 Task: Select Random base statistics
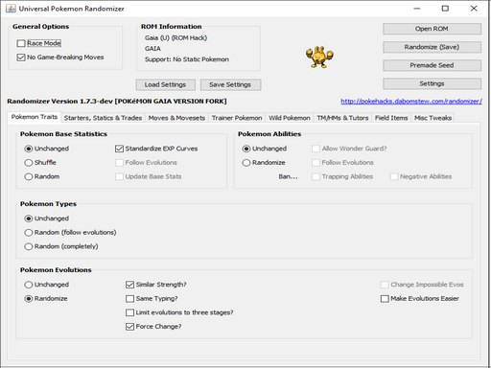(x=29, y=176)
